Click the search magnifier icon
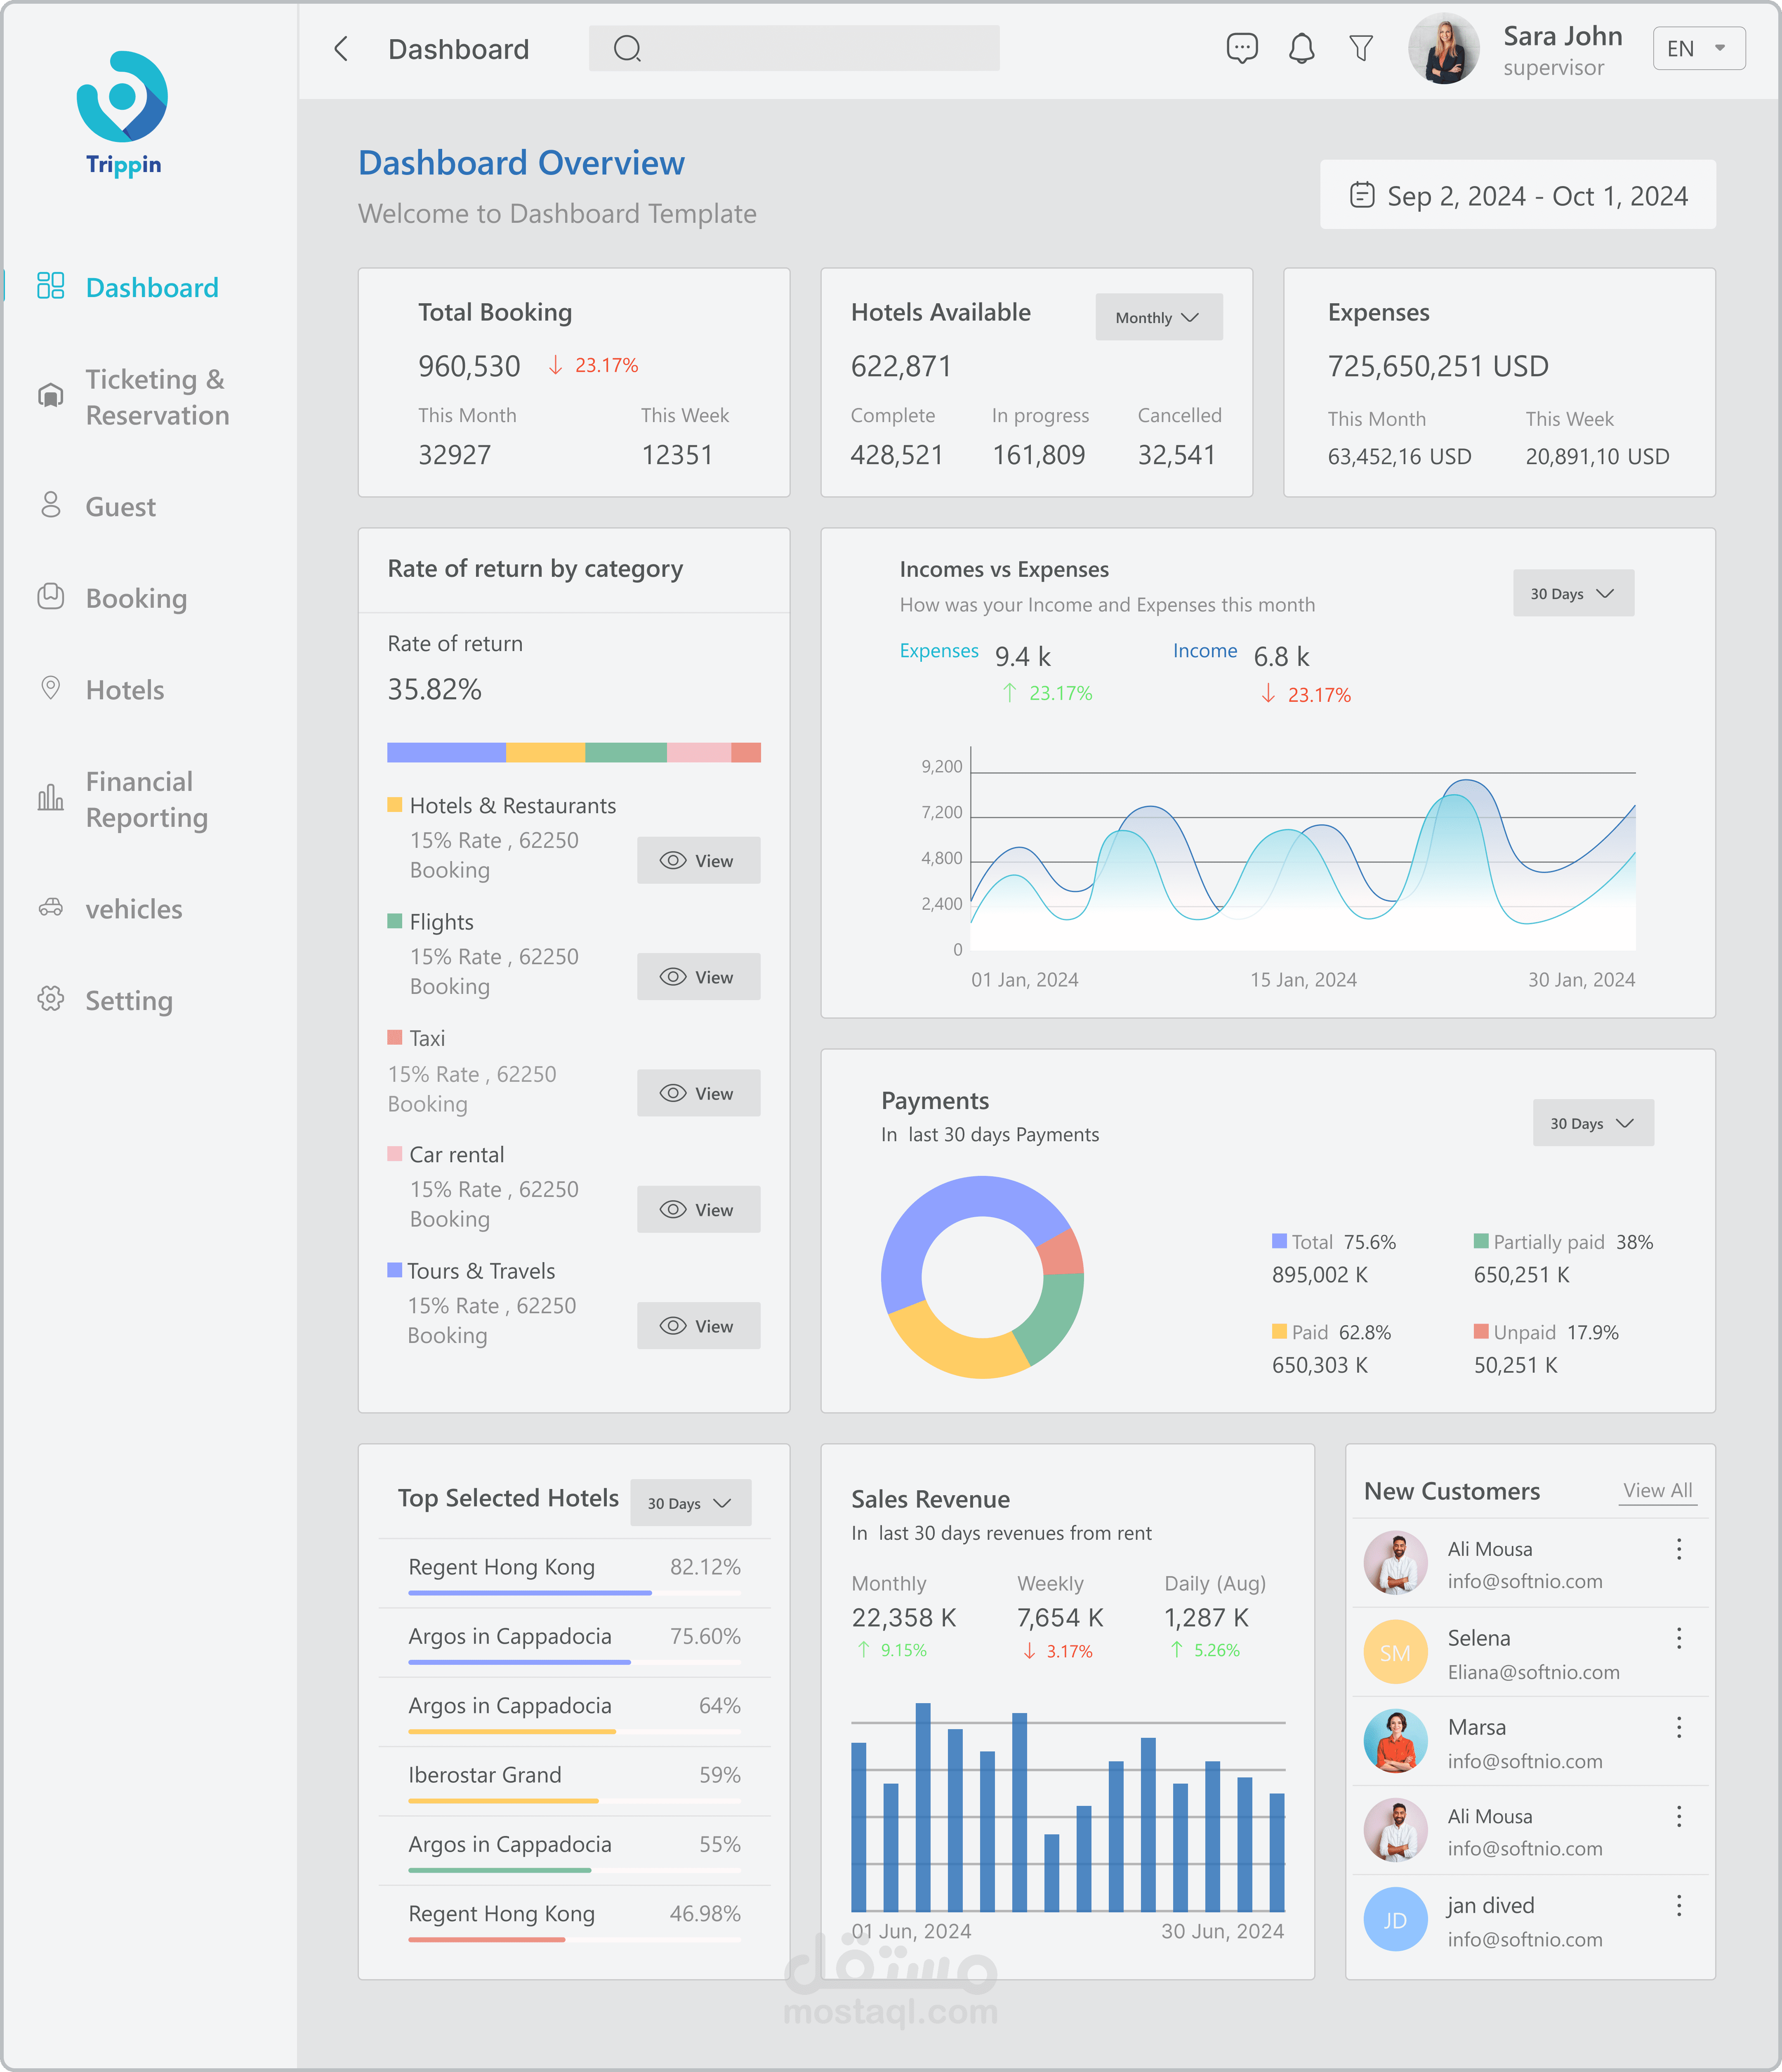The height and width of the screenshot is (2072, 1782). point(627,48)
